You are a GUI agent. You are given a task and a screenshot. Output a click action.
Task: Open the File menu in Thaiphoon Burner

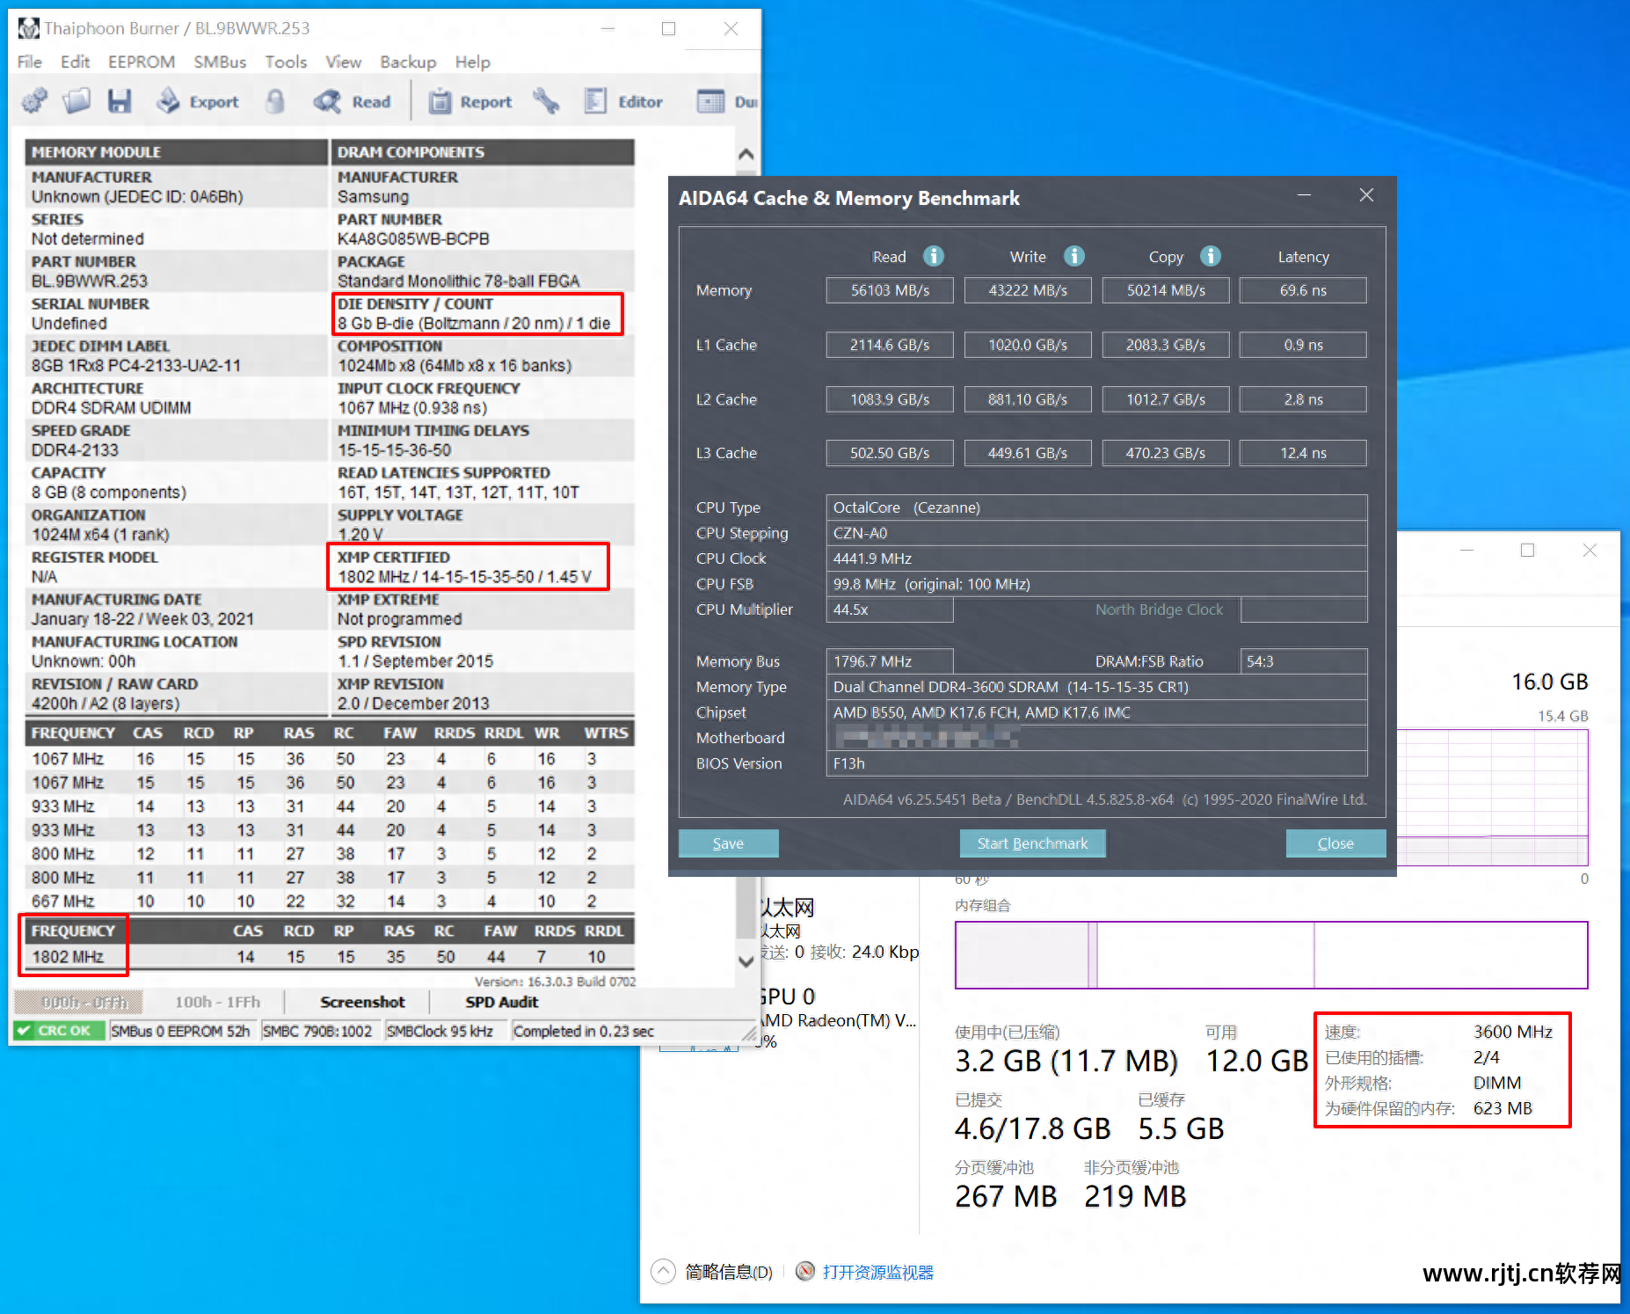30,62
